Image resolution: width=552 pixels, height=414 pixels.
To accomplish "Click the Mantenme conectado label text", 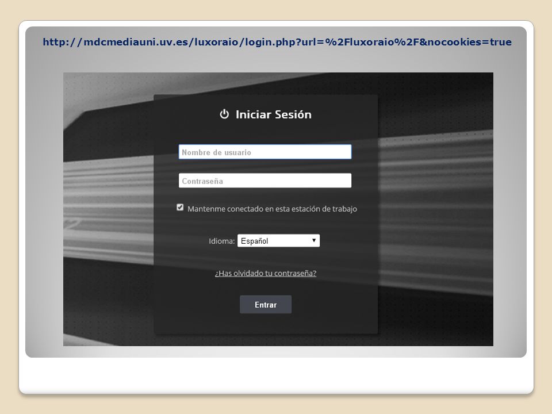I will 272,209.
